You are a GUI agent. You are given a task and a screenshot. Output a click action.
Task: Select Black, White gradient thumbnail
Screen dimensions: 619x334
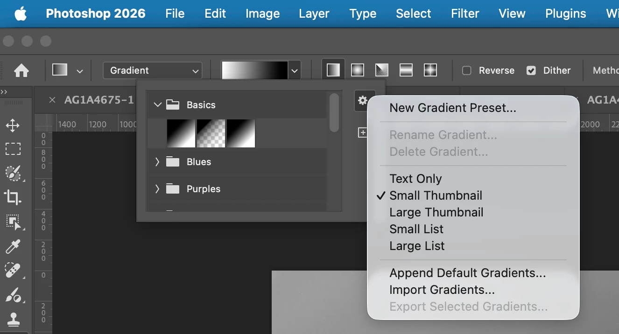(x=241, y=133)
